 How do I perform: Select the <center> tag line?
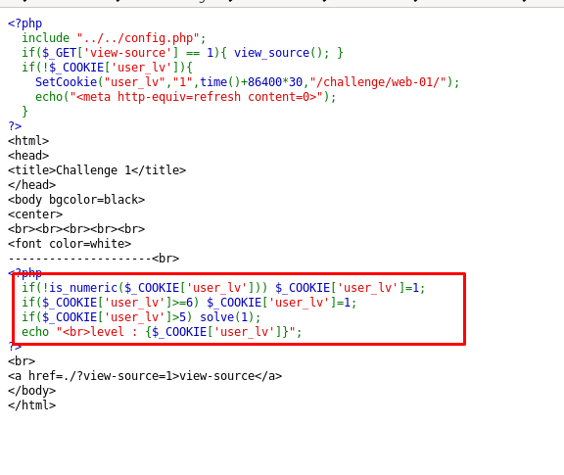coord(35,214)
